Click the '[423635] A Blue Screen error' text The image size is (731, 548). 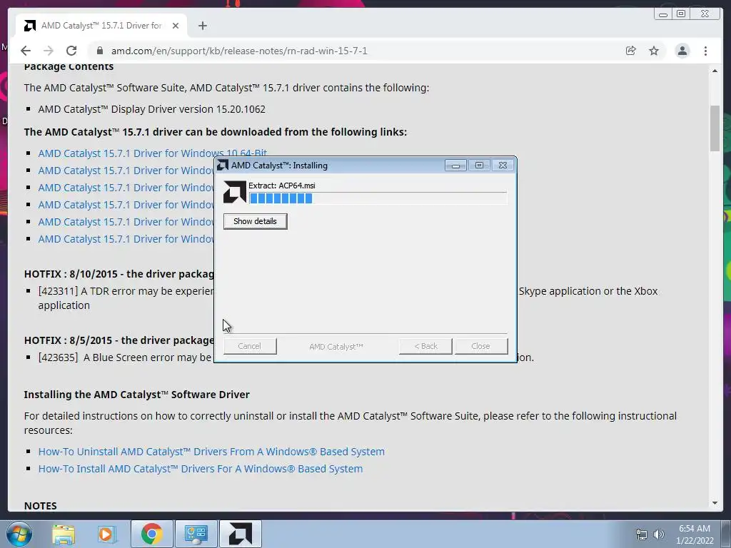pyautogui.click(x=125, y=357)
